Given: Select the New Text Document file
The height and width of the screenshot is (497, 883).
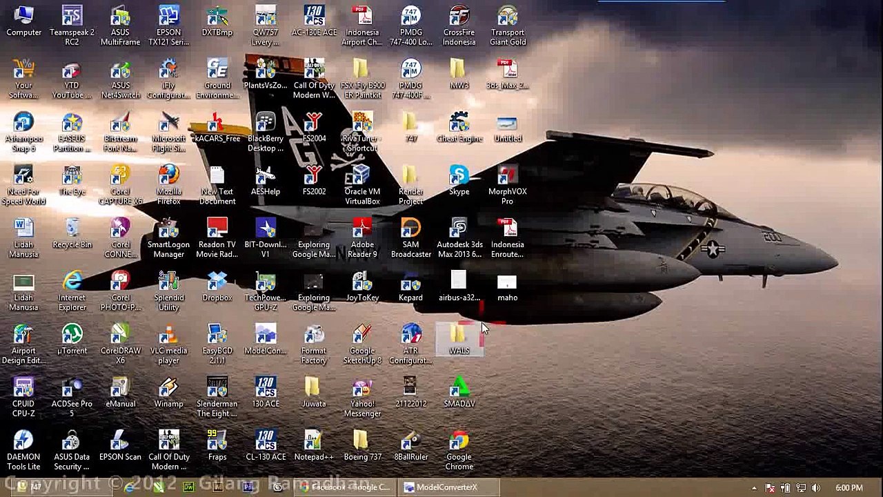Looking at the screenshot, I should 217,186.
